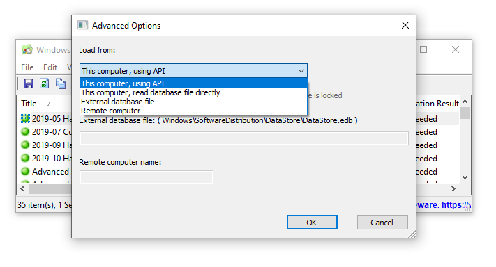Click the app icon in main window title bar
Screen dimensions: 496x267
tap(27, 49)
